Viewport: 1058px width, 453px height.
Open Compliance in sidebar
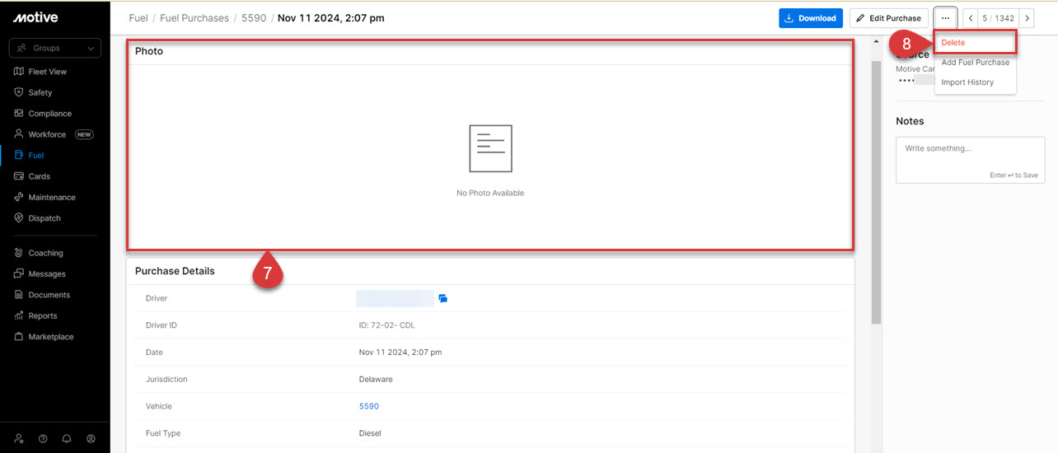tap(50, 114)
